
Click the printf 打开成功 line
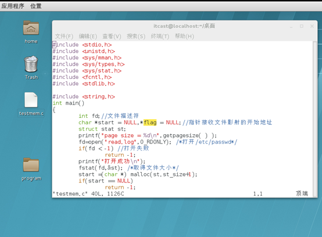click(x=112, y=161)
